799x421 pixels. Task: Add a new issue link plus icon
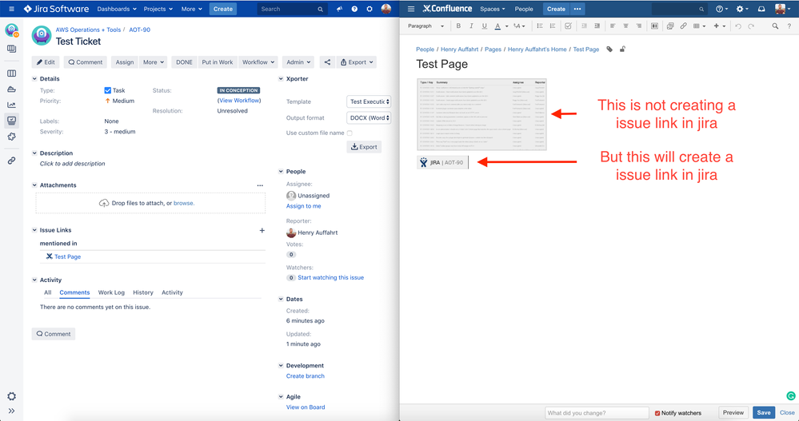pos(262,230)
